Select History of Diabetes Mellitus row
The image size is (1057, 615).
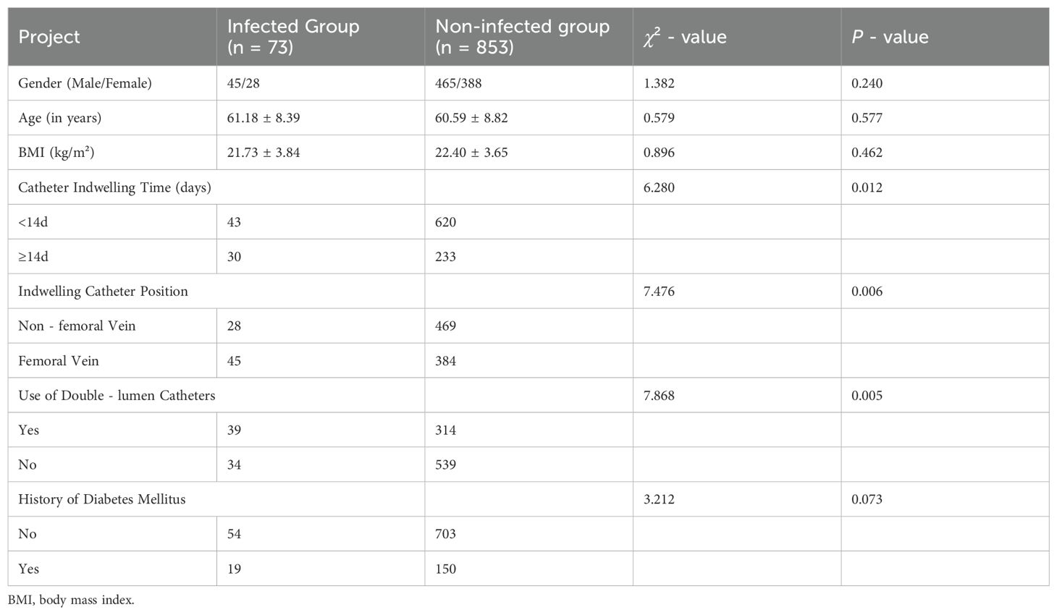(x=528, y=499)
